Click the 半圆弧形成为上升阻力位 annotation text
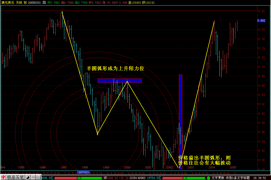 click(x=115, y=69)
